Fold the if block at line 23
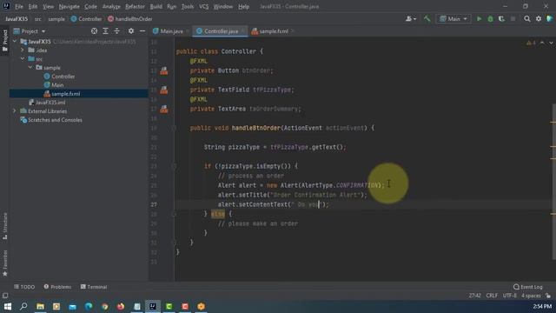Screen dimensions: 556x313 (x=174, y=166)
